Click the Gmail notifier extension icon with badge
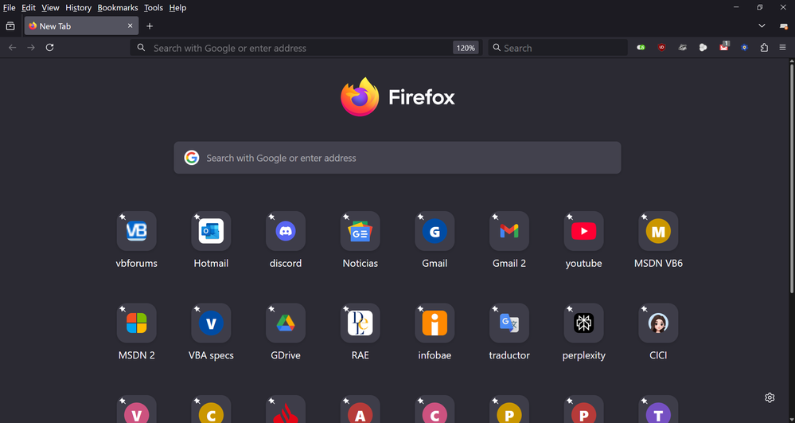The image size is (795, 423). (x=724, y=47)
